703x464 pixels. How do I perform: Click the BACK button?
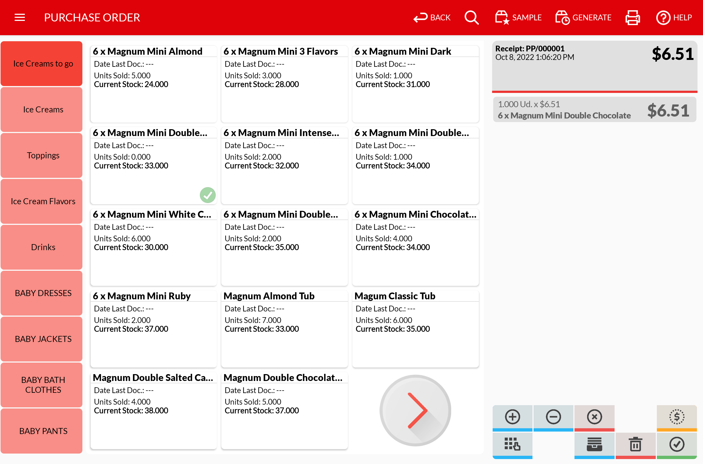(x=432, y=18)
